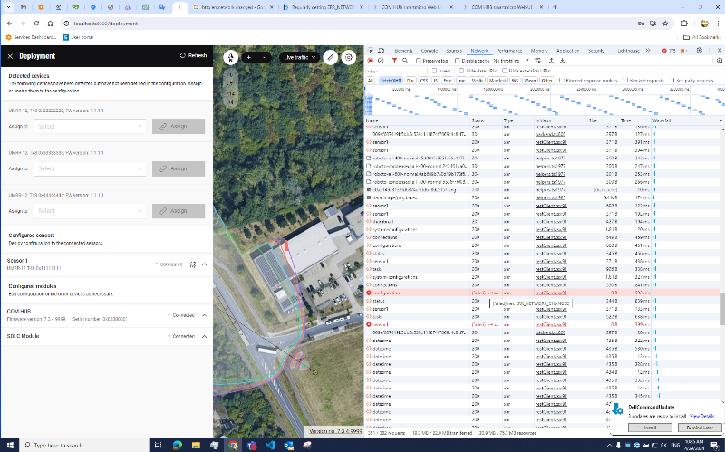Go to browser home page icon
This screenshot has width=725, height=452.
tap(51, 24)
